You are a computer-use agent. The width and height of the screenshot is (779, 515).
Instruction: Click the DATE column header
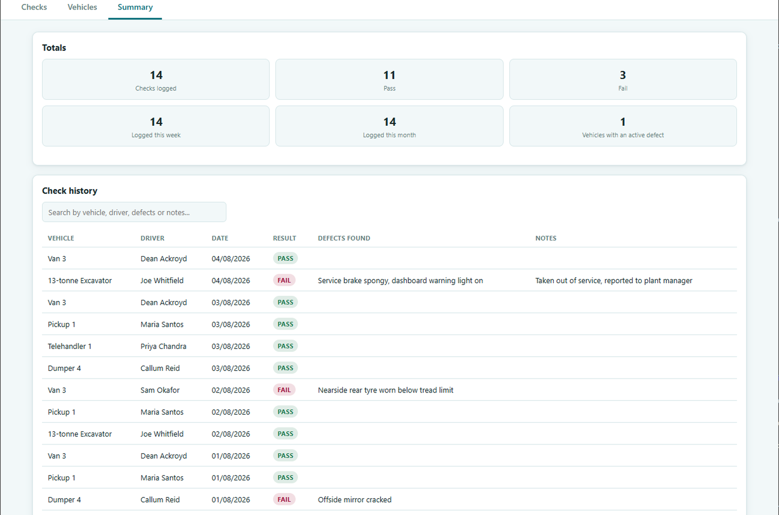point(220,238)
